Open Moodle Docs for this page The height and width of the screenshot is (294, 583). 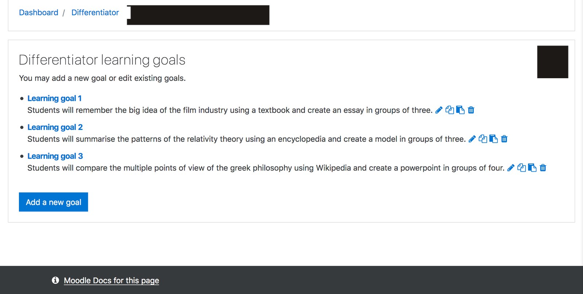point(111,281)
